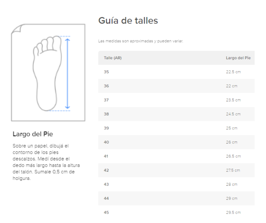The image size is (266, 223).
Task: Click the 29.5 cm value for size 45
Action: [233, 213]
